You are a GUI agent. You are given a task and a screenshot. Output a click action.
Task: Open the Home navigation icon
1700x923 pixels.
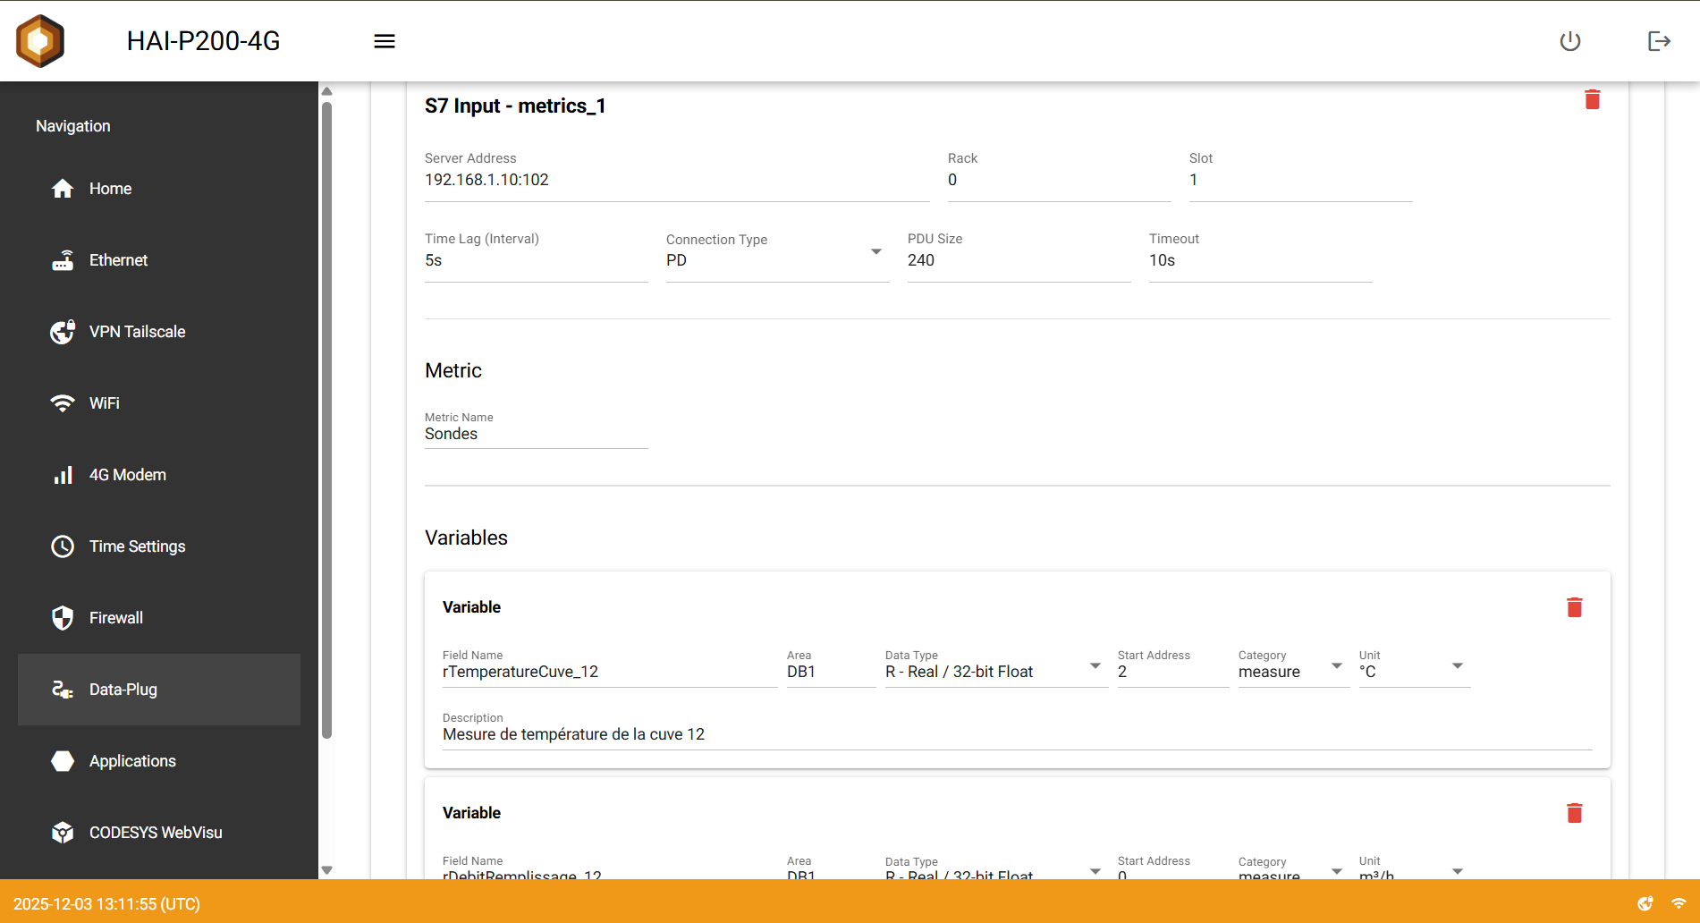coord(63,188)
